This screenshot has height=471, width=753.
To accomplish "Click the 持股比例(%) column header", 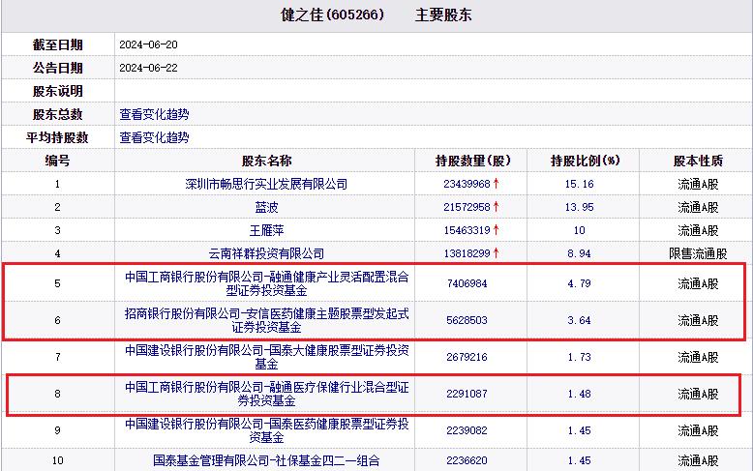I will tap(585, 161).
